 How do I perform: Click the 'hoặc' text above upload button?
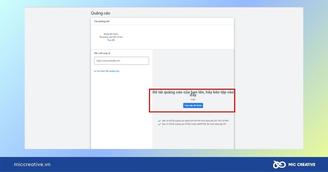(x=193, y=99)
